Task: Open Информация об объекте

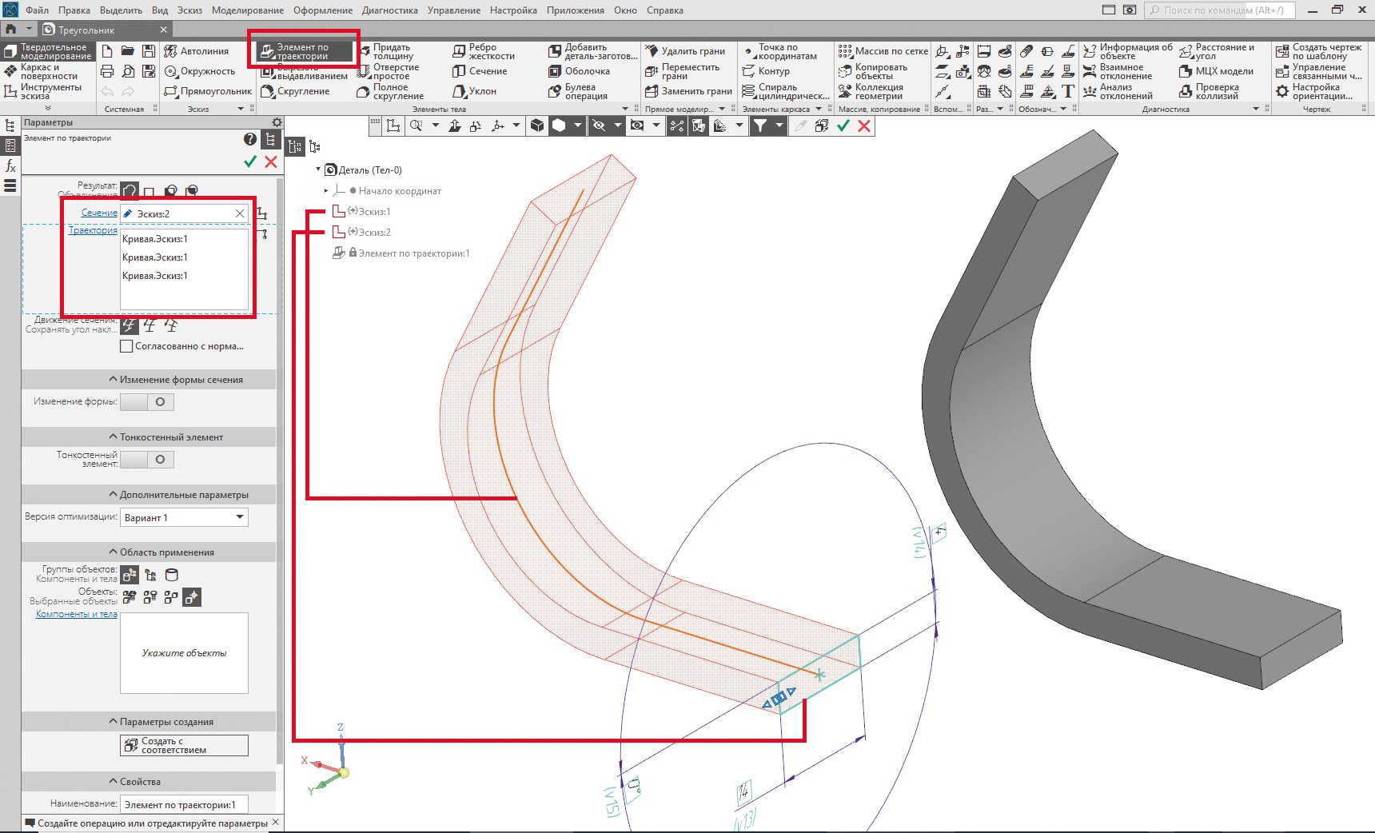Action: point(1128,51)
